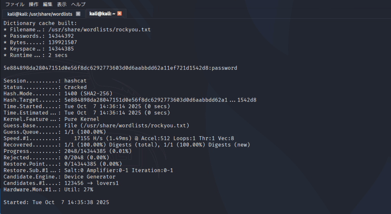Image resolution: width=391 pixels, height=214 pixels.
Task: Open the 編集 menu
Action: [48, 4]
